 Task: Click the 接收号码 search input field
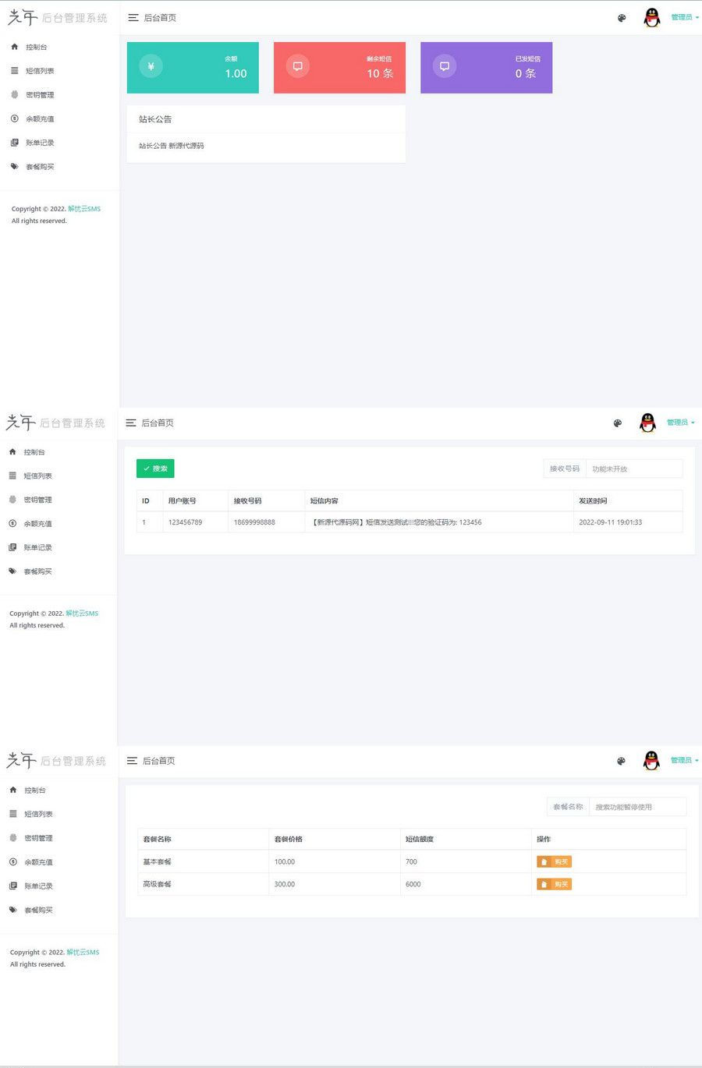point(633,469)
